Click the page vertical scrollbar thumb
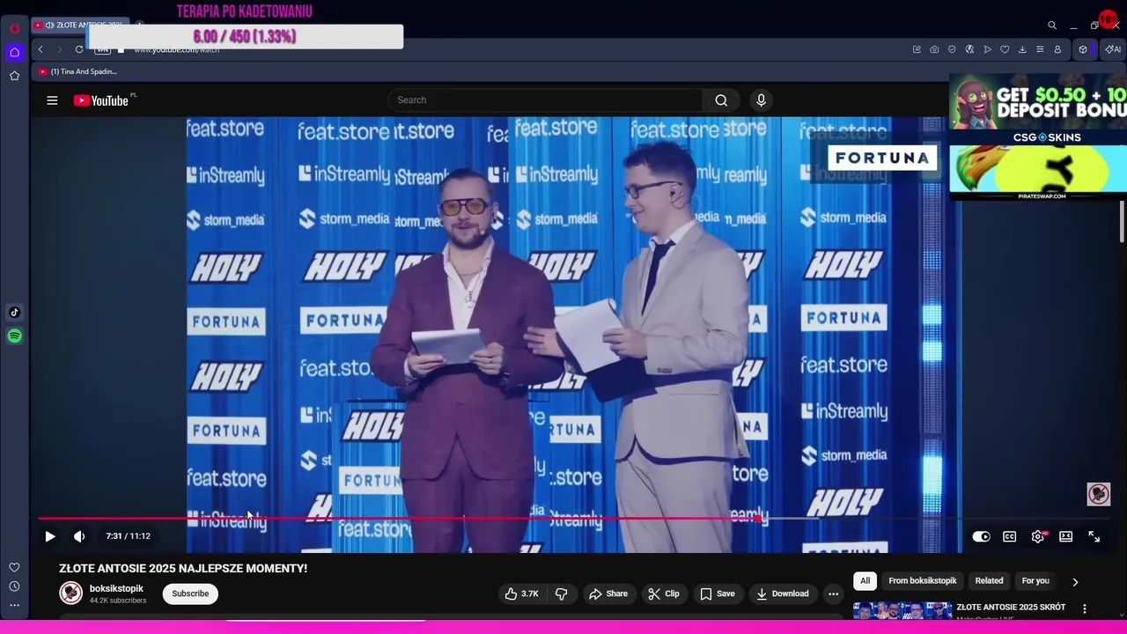1127x634 pixels. coord(1122,221)
